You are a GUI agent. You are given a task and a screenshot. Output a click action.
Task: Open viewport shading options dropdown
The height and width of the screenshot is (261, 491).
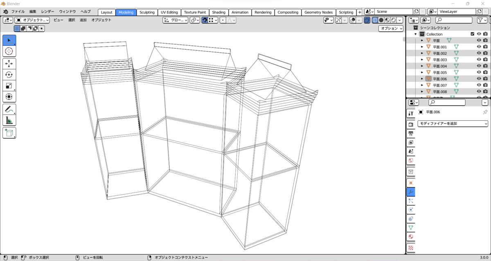[400, 20]
